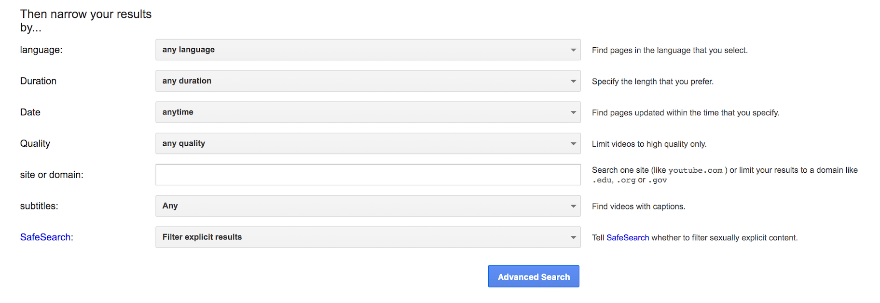Click the arrow on the SafeSearch filter dropdown
This screenshot has height=303, width=880.
(x=573, y=237)
